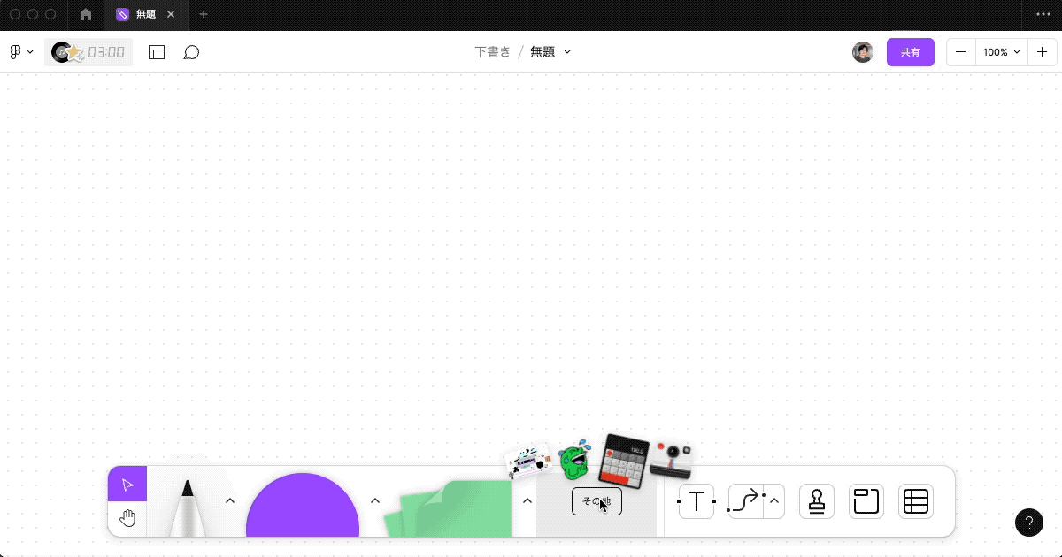The width and height of the screenshot is (1062, 557).
Task: Click the 共有 share button
Action: [910, 52]
